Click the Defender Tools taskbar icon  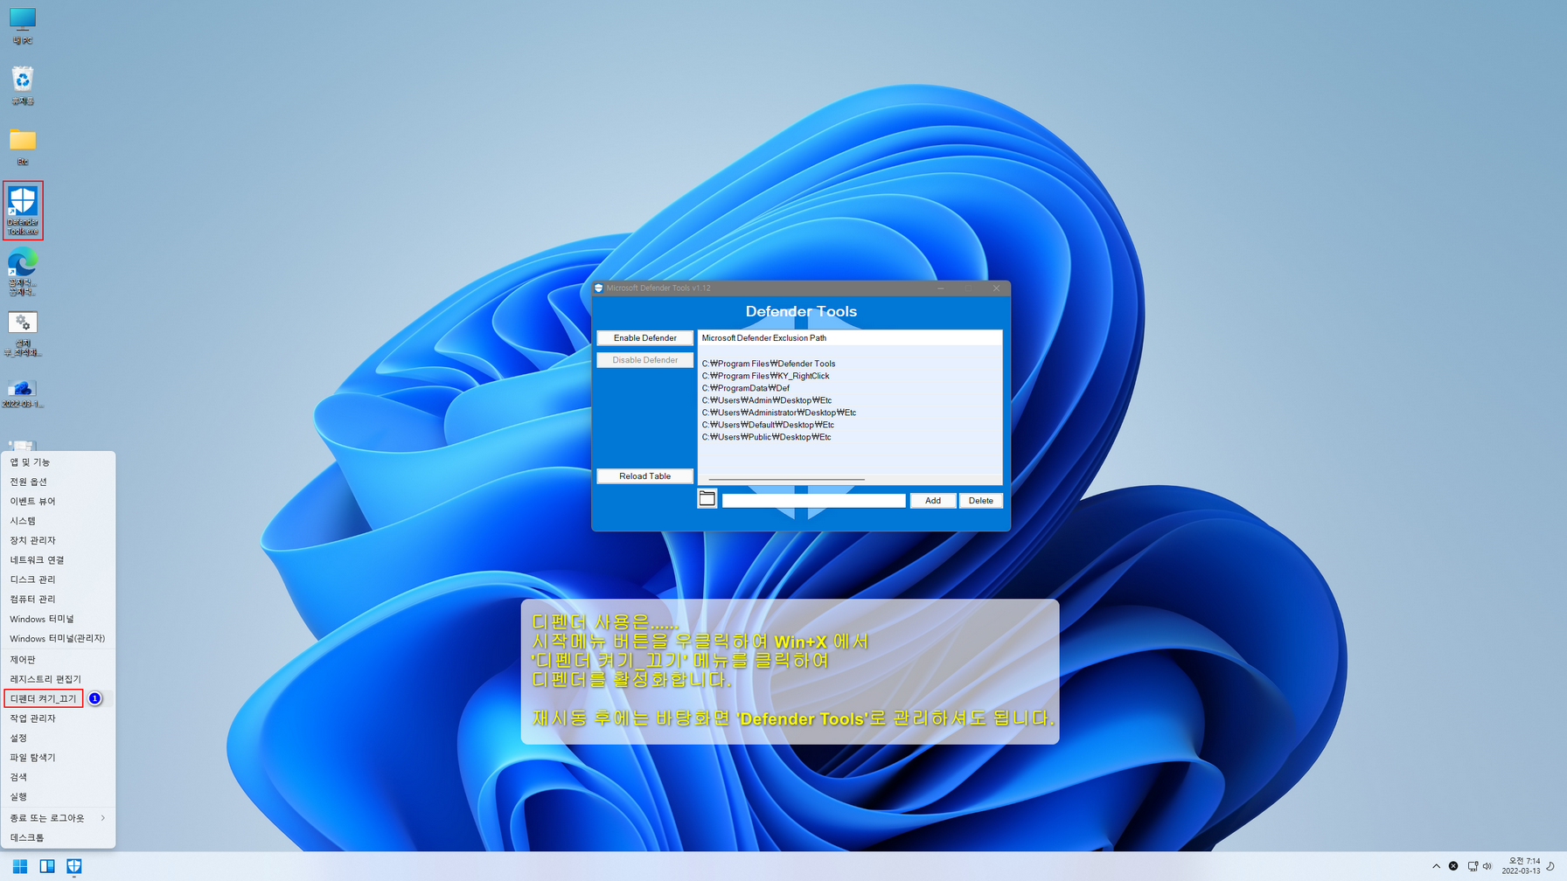74,866
